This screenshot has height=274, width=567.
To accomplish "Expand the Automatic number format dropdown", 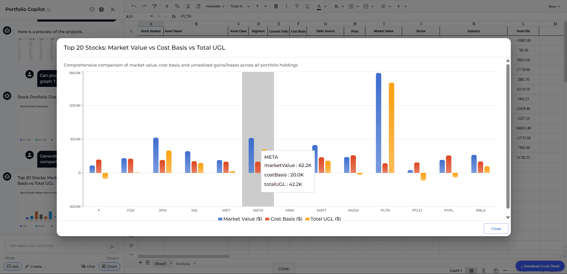I will point(215,6).
